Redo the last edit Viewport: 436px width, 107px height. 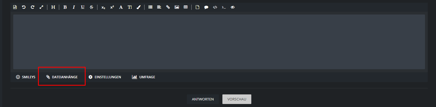pyautogui.click(x=32, y=7)
